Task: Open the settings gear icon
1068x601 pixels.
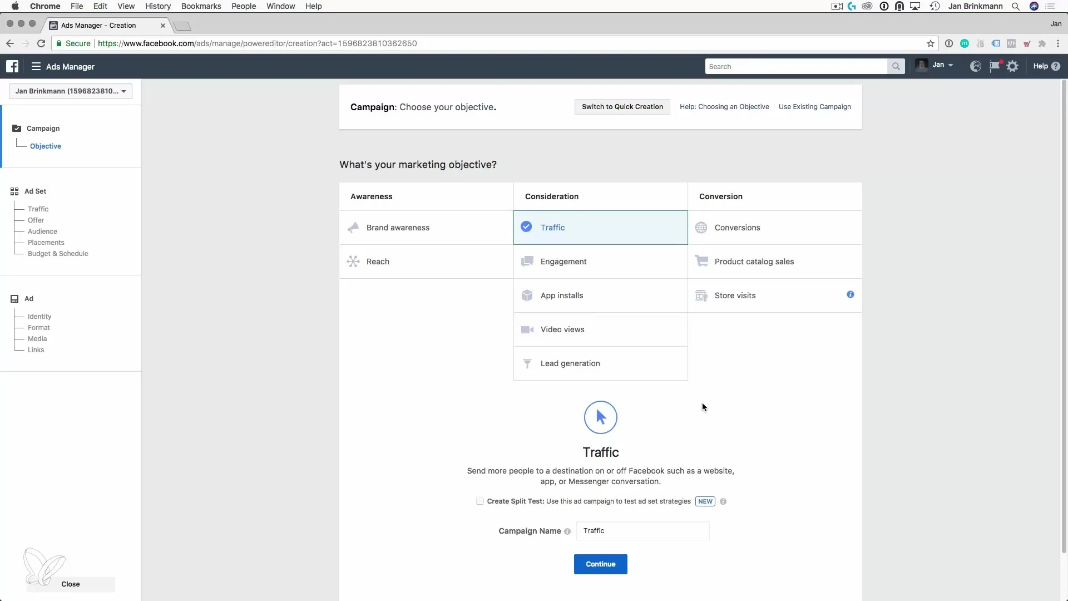Action: click(1013, 66)
